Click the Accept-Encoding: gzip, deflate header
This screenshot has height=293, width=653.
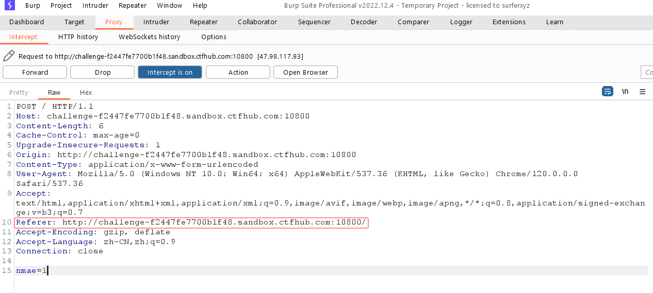coord(93,232)
